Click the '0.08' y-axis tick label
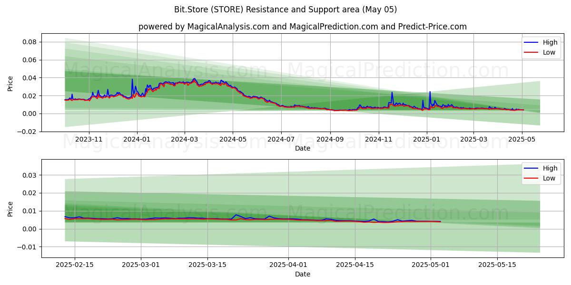Viewport: 571px width, 285px height. pos(30,42)
